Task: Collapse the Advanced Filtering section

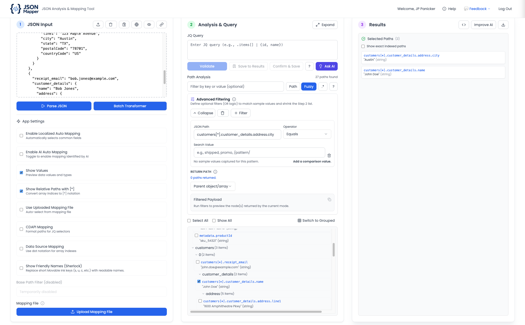Action: click(x=203, y=113)
